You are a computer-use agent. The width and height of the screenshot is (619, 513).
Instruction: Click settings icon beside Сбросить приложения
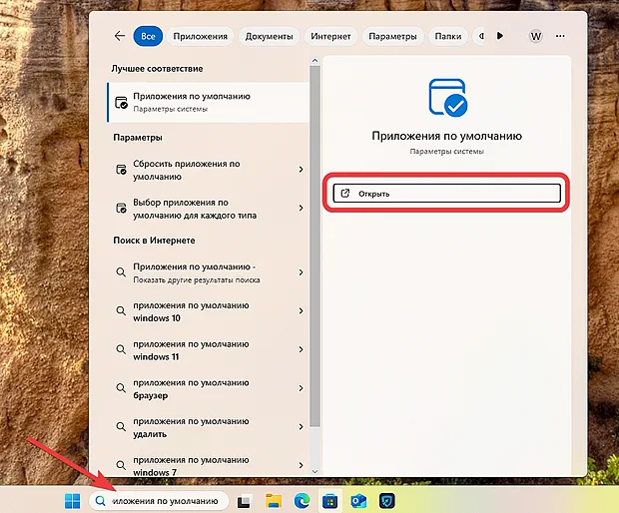point(121,170)
